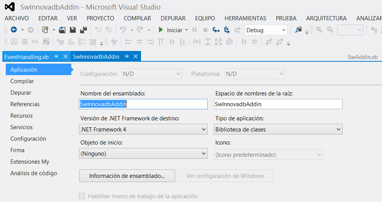Open the .NET Framework 4 target version dropdown

click(143, 130)
